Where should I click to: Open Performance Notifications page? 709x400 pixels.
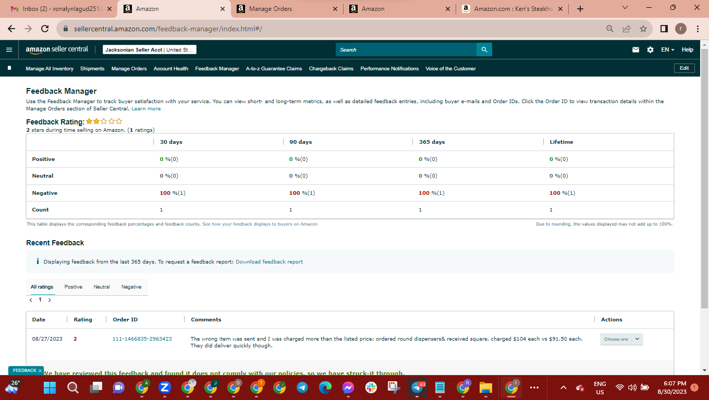pyautogui.click(x=389, y=69)
